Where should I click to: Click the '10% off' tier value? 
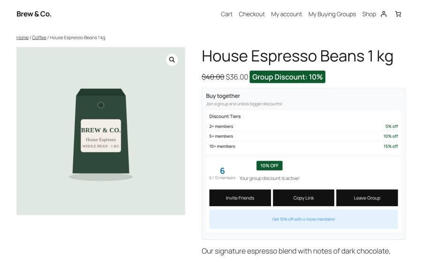click(391, 136)
